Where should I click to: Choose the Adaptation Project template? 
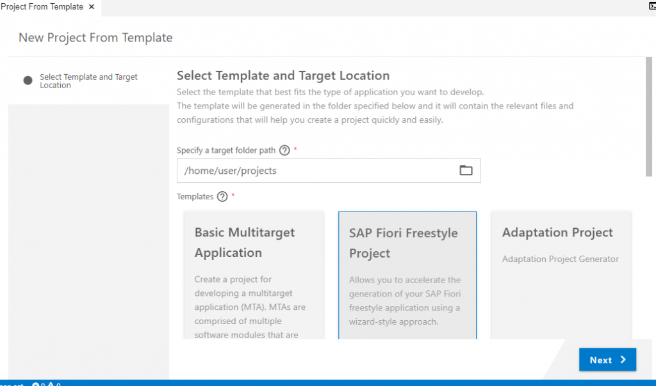tap(561, 275)
